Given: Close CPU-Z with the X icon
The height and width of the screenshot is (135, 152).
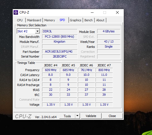Looking at the screenshot, I should point(117,12).
